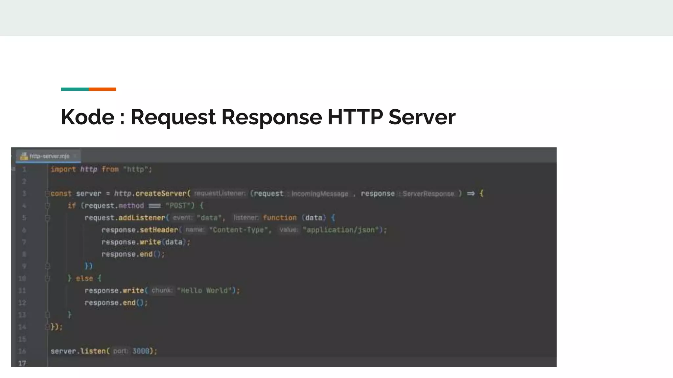The width and height of the screenshot is (673, 378).
Task: Click the "POST" string literal
Action: pyautogui.click(x=178, y=206)
